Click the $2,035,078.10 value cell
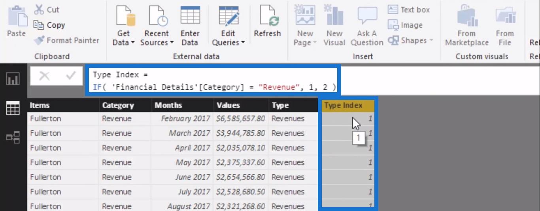Image resolution: width=540 pixels, height=211 pixels. (241, 148)
